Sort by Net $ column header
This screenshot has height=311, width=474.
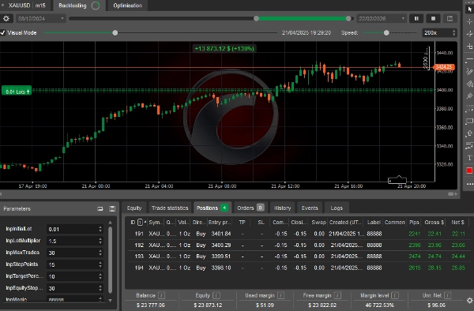(457, 223)
